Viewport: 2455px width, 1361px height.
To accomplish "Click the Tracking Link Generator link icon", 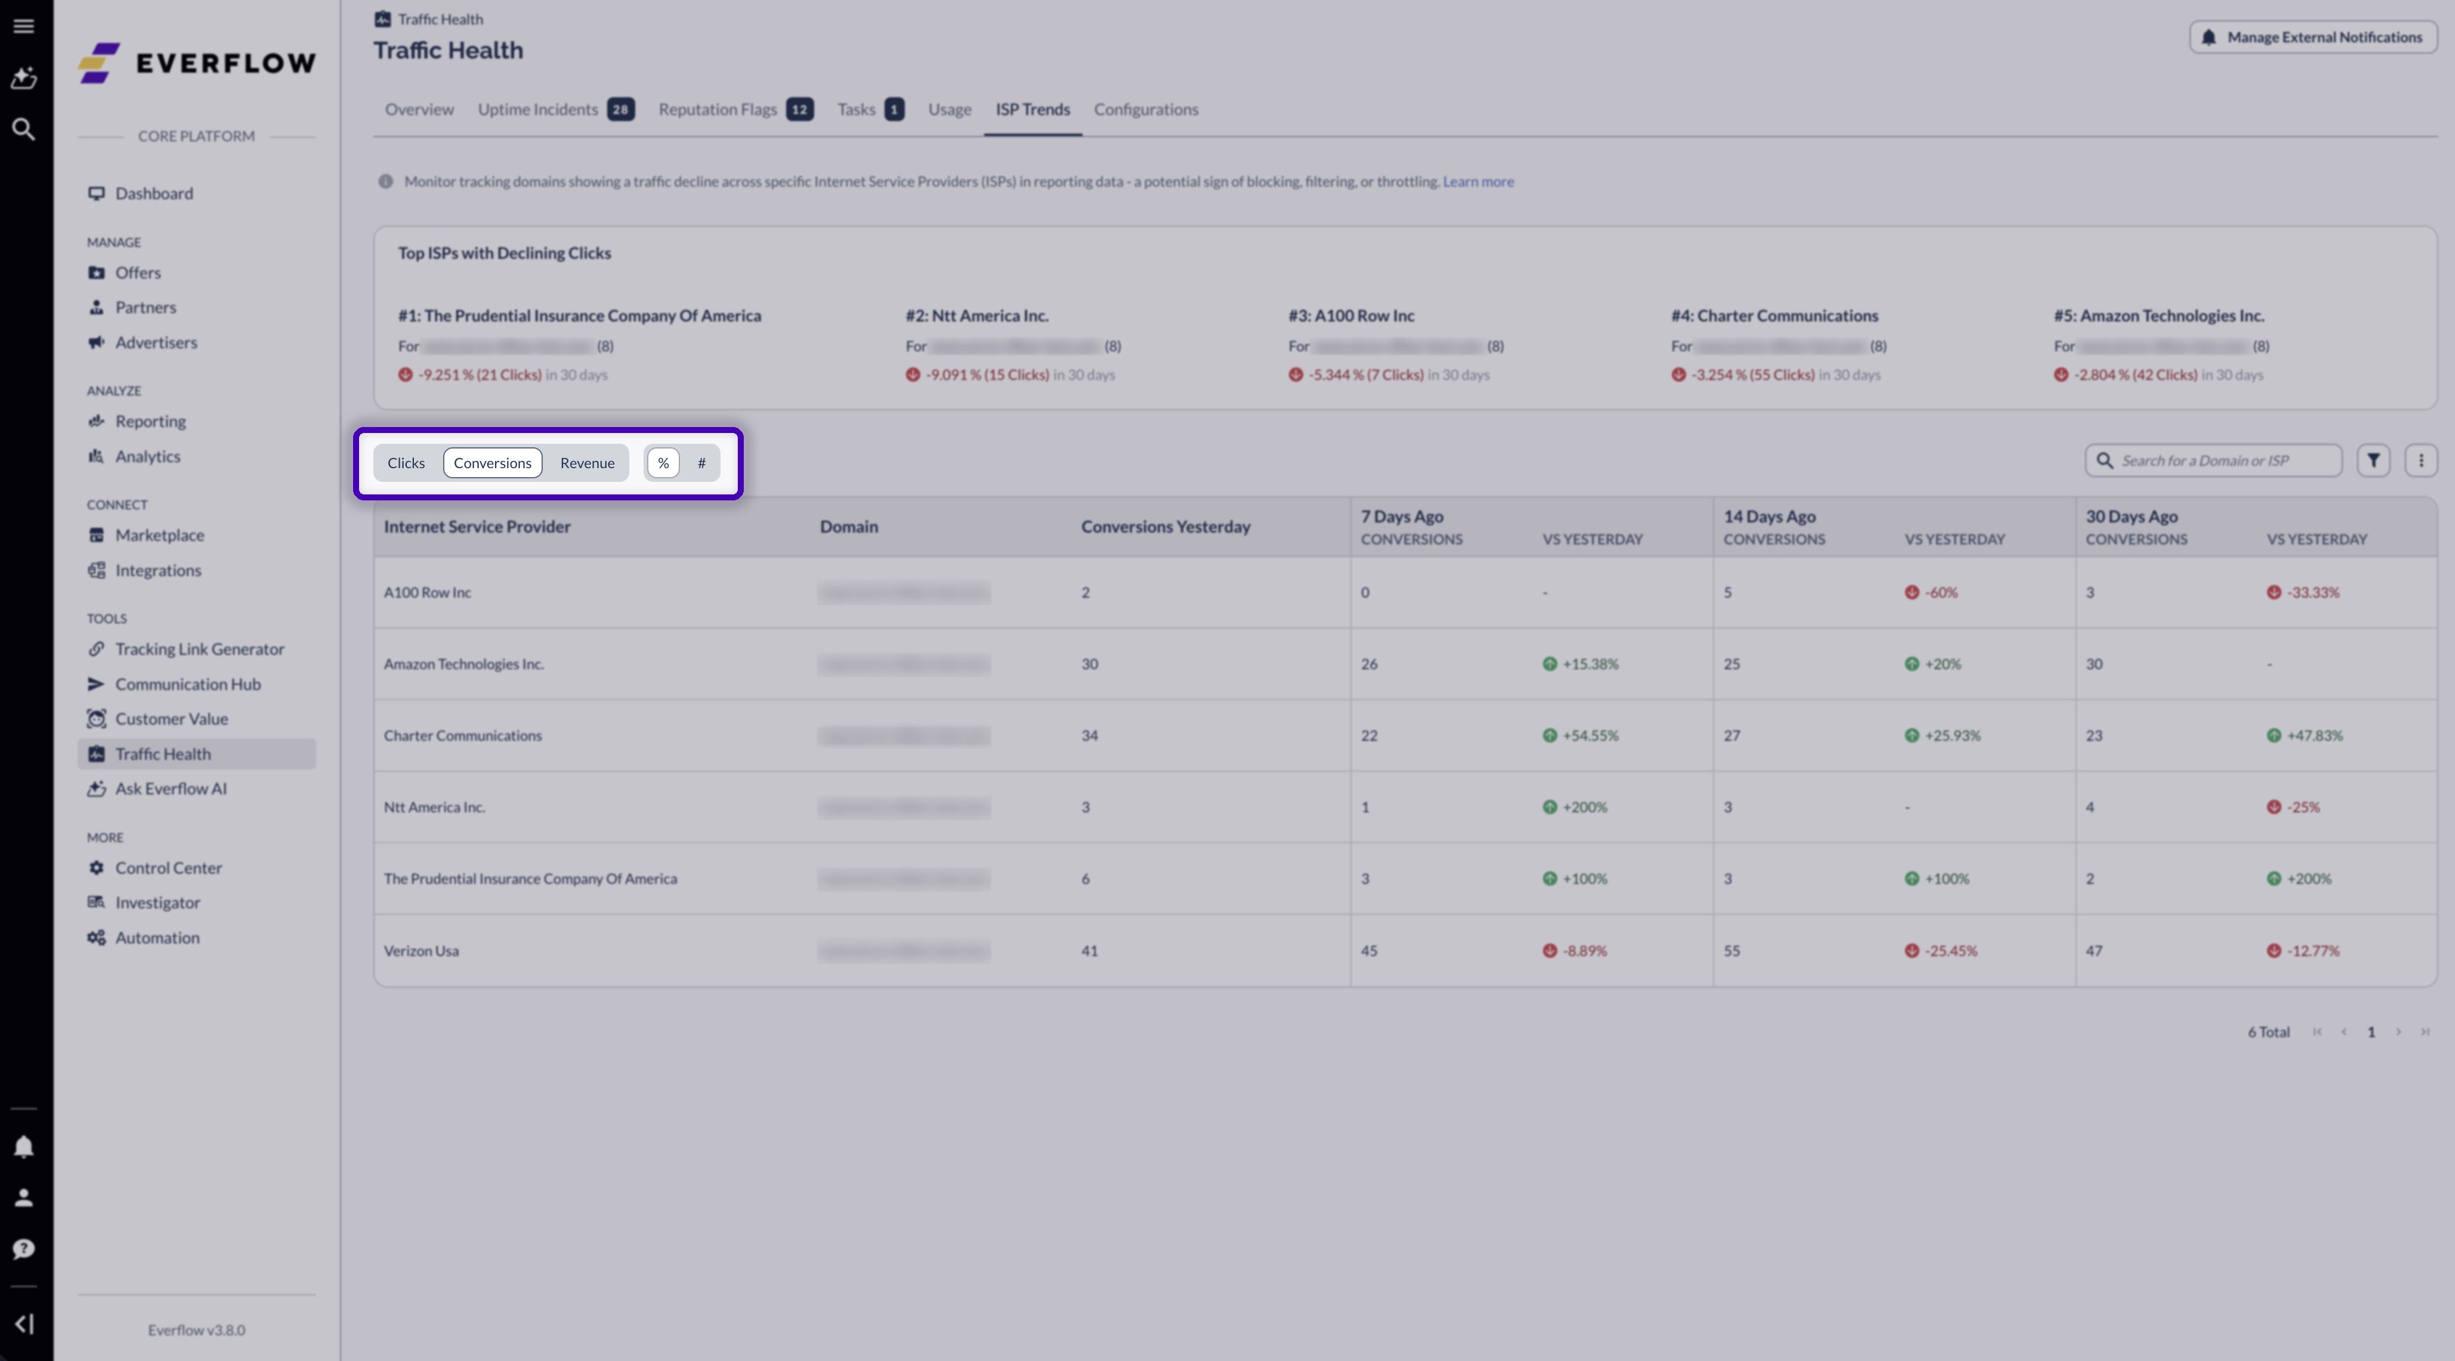I will click(x=96, y=649).
